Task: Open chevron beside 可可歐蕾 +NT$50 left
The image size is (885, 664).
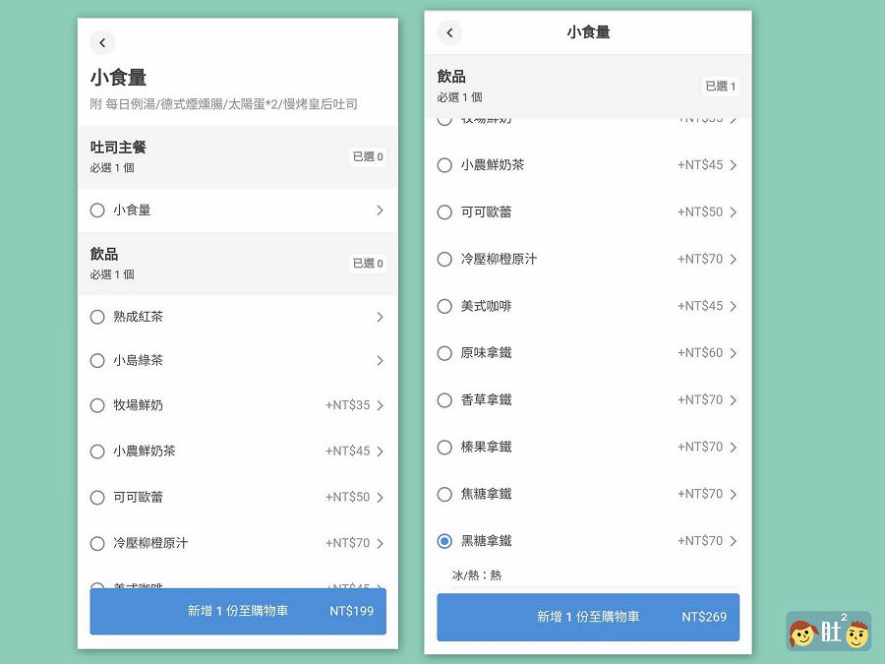Action: 380,498
